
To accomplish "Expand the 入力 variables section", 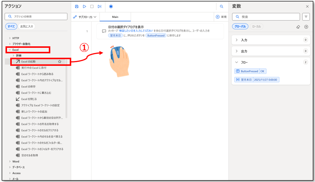I will pos(237,40).
